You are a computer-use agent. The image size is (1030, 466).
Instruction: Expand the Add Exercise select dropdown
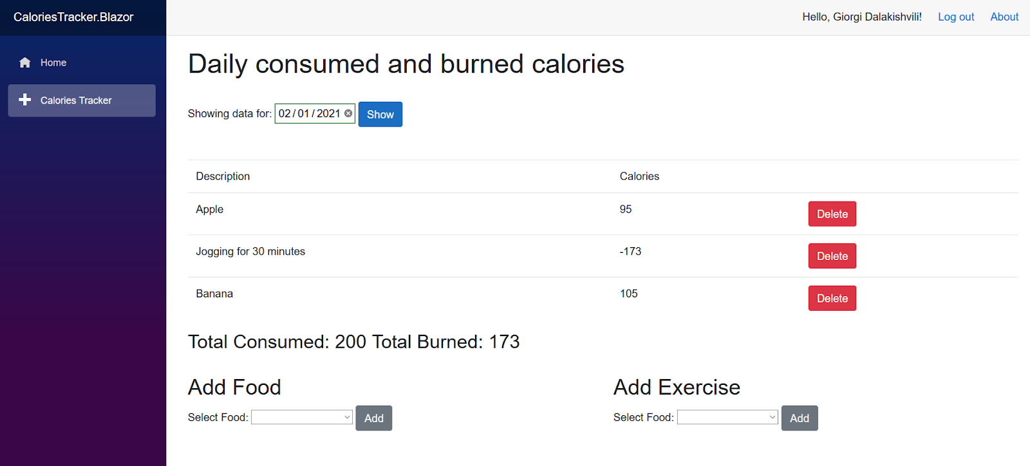tap(727, 417)
